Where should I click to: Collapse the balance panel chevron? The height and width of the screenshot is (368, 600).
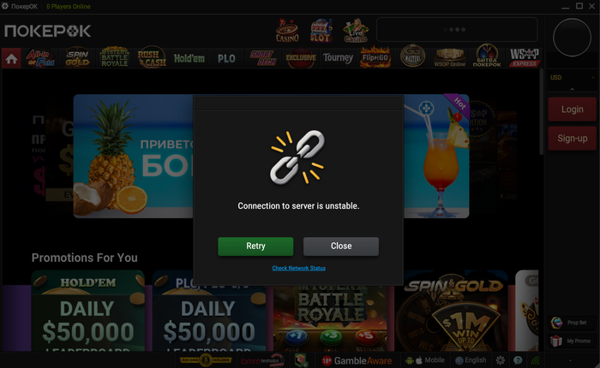coord(573,89)
